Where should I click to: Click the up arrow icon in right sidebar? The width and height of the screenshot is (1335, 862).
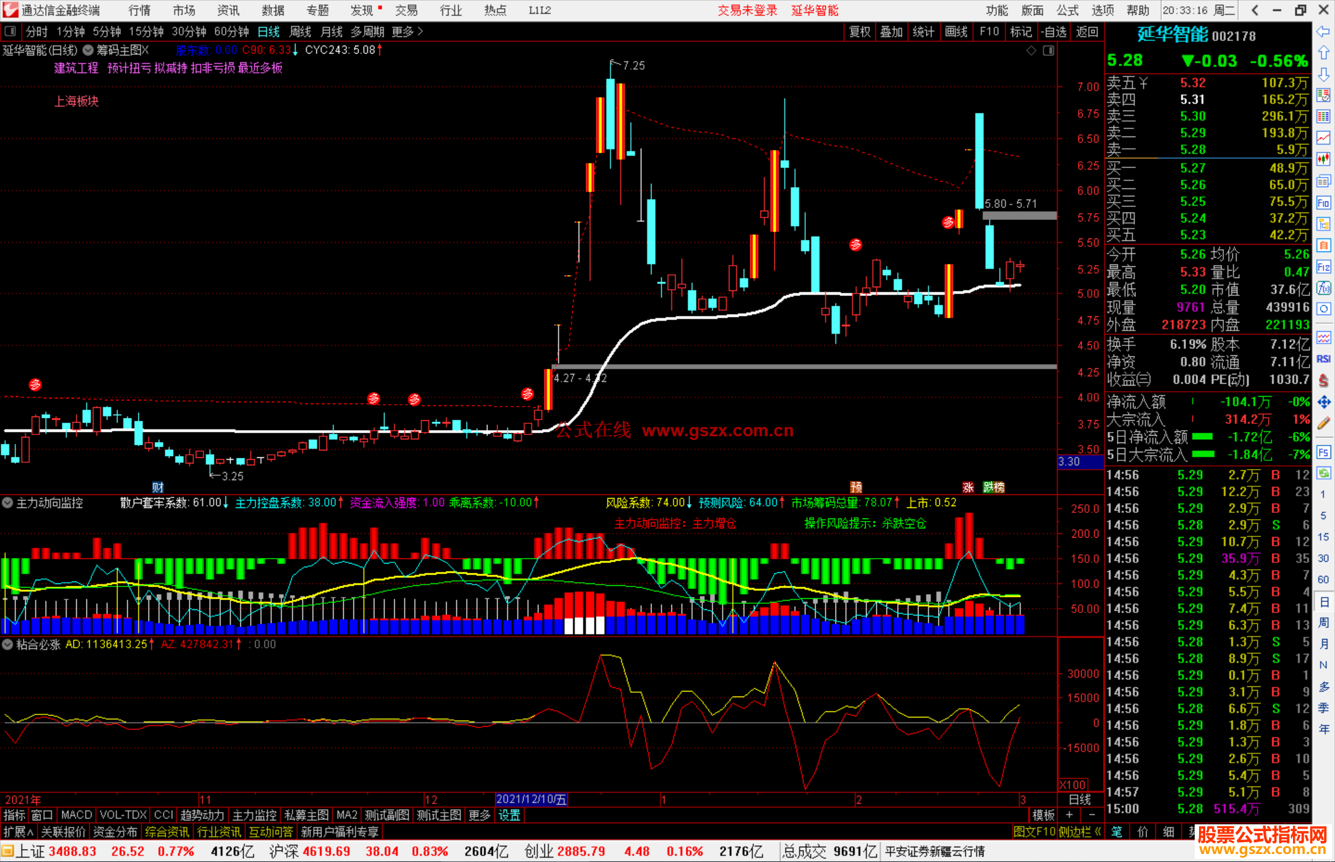point(1323,53)
